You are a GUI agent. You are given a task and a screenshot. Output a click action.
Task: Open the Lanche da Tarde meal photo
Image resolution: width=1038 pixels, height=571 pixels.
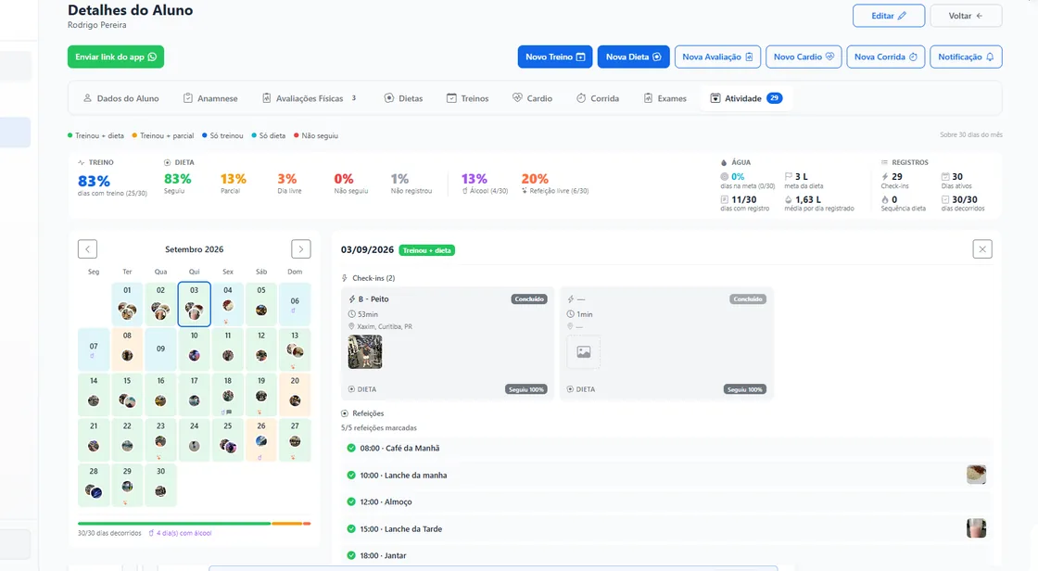(x=976, y=528)
